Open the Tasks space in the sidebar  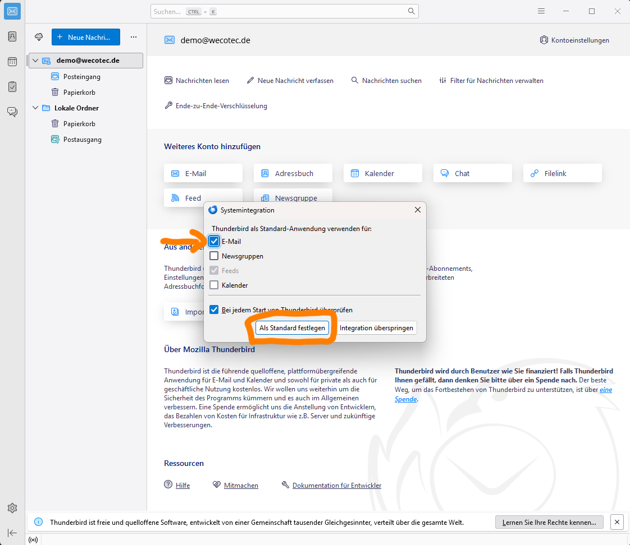(12, 86)
